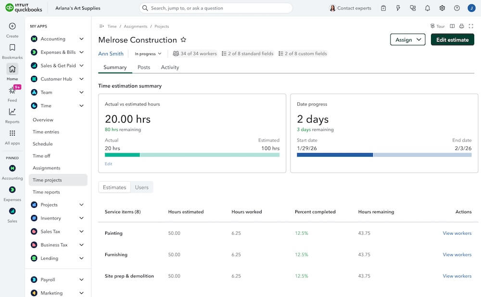This screenshot has width=481, height=297.
Task: Toggle full screen icon
Action: point(471,26)
